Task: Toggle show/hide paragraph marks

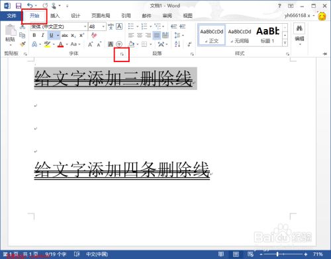Action: tap(189, 44)
